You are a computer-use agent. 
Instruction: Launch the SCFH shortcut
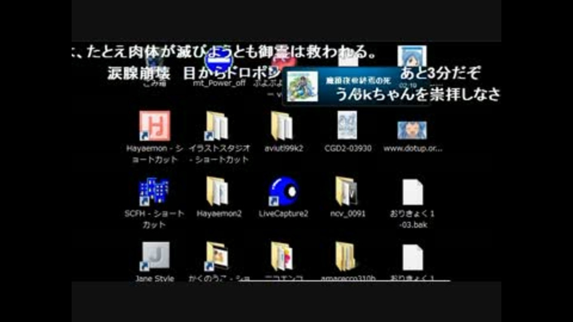coord(154,191)
